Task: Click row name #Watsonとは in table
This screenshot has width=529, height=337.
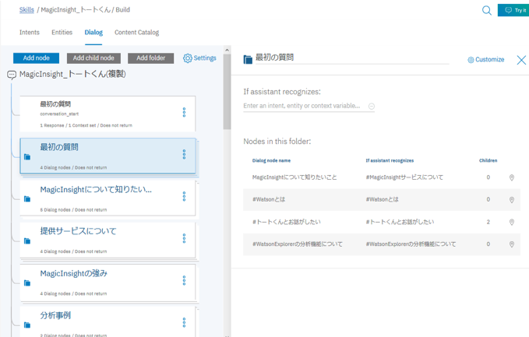Action: tap(269, 199)
